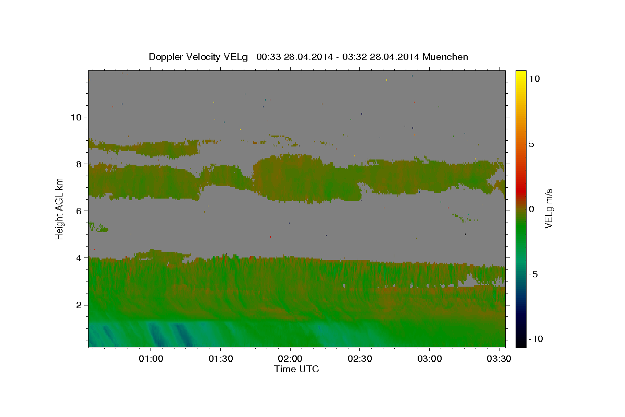Click the colorbar value 10 label
The height and width of the screenshot is (417, 625).
pos(534,78)
